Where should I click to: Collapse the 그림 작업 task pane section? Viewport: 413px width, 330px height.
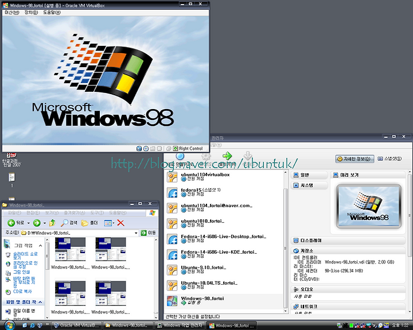[x=40, y=246]
